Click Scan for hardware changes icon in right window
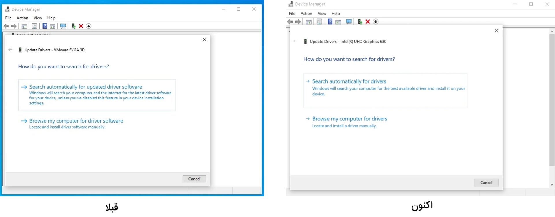 349,22
